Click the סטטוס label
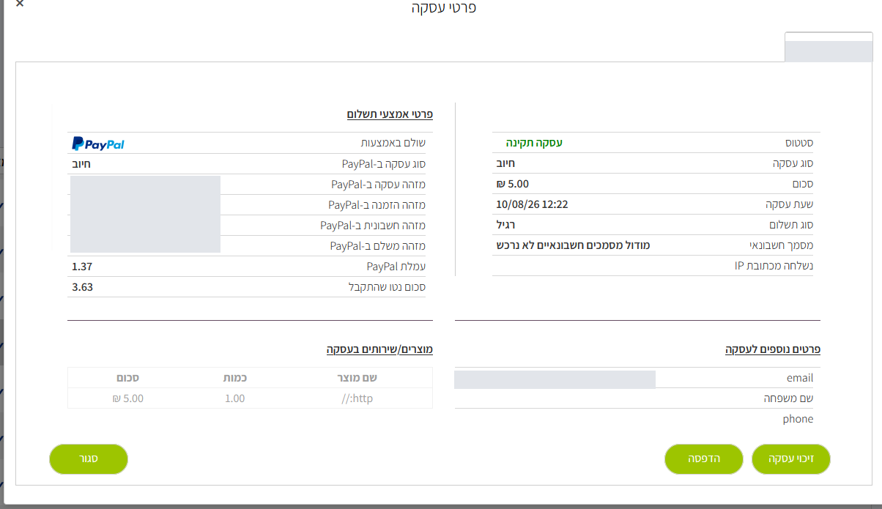 tap(798, 143)
